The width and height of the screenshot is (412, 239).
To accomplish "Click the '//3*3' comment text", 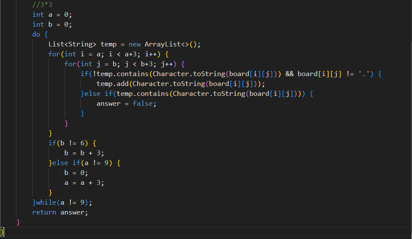I will (x=42, y=4).
